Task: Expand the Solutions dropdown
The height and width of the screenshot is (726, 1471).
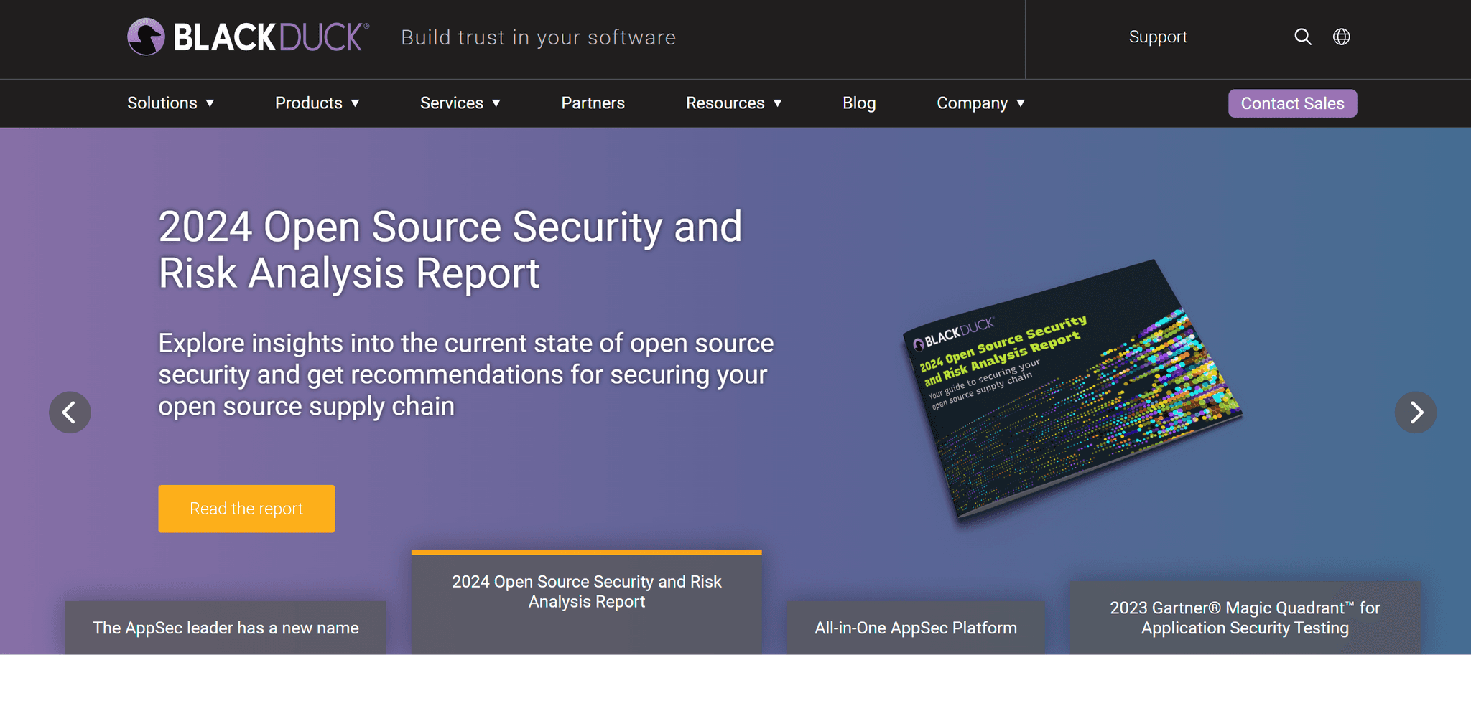Action: (171, 103)
